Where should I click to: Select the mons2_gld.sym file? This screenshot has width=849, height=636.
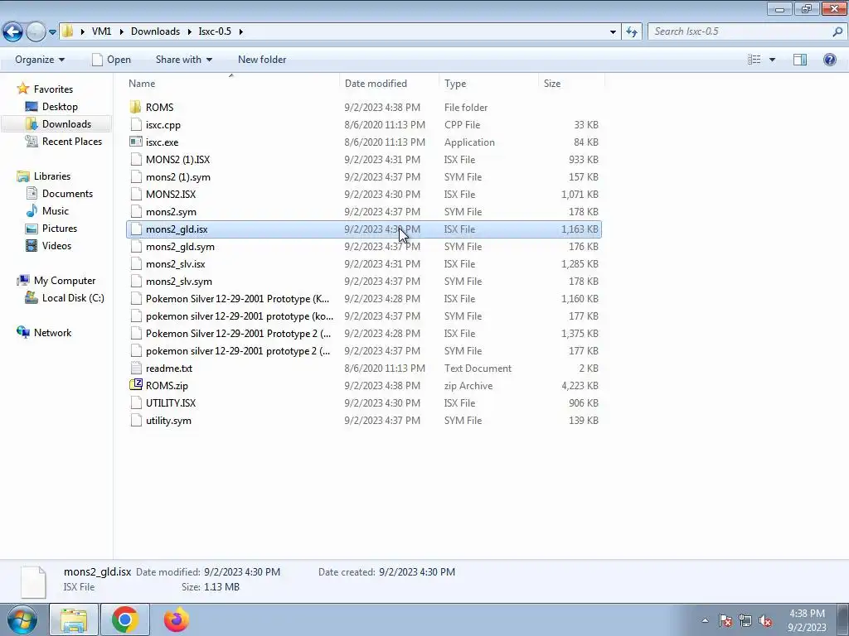(180, 247)
